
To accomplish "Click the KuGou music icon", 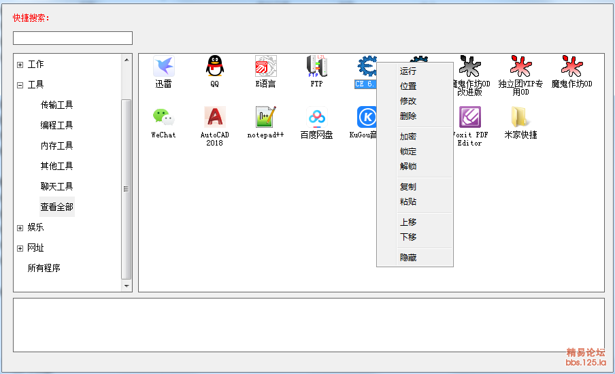I will (367, 117).
